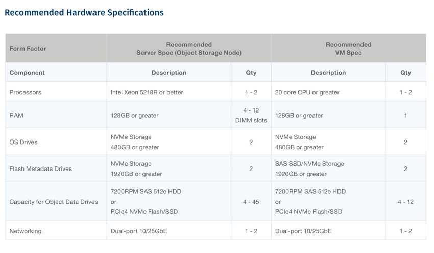The image size is (434, 253).
Task: Click the "Component" subheader cell
Action: click(27, 73)
